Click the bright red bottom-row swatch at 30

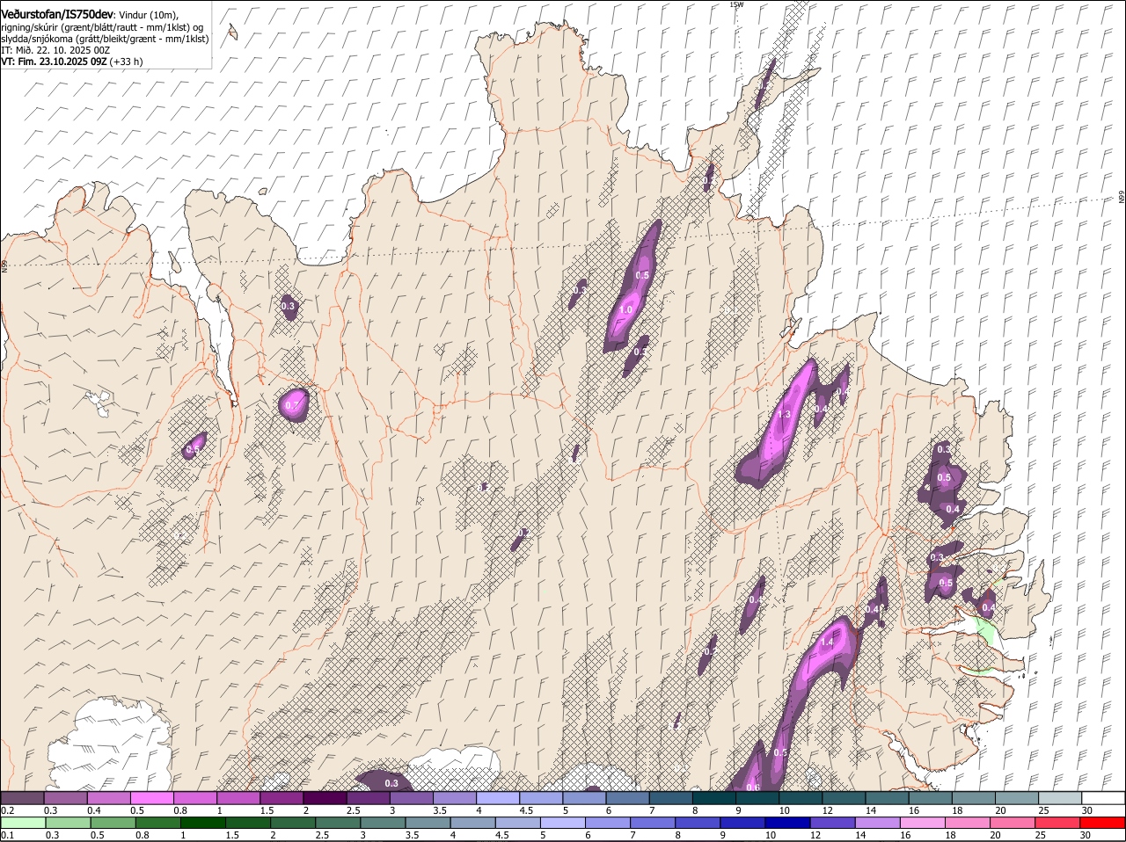[x=1103, y=823]
